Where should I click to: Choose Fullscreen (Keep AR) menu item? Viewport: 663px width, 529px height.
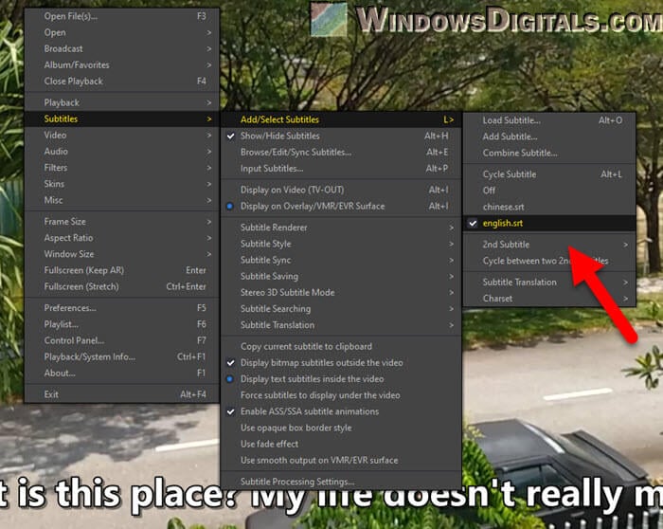(122, 270)
